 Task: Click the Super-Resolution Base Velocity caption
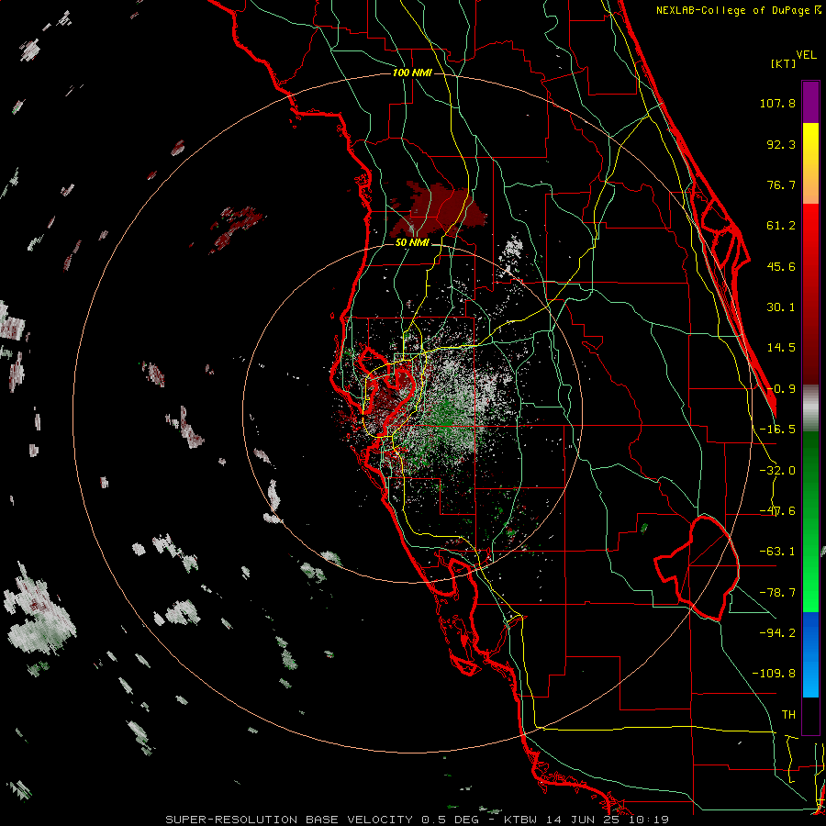(x=418, y=820)
